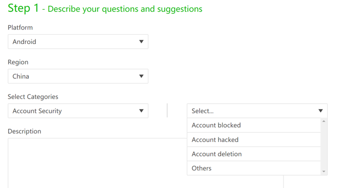This screenshot has width=345, height=188.
Task: Click the Select Categories label
Action: (33, 97)
